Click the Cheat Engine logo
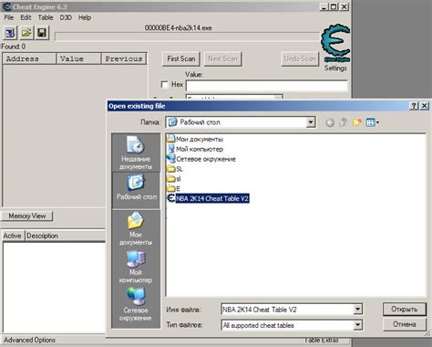This screenshot has height=347, width=432. pyautogui.click(x=335, y=43)
